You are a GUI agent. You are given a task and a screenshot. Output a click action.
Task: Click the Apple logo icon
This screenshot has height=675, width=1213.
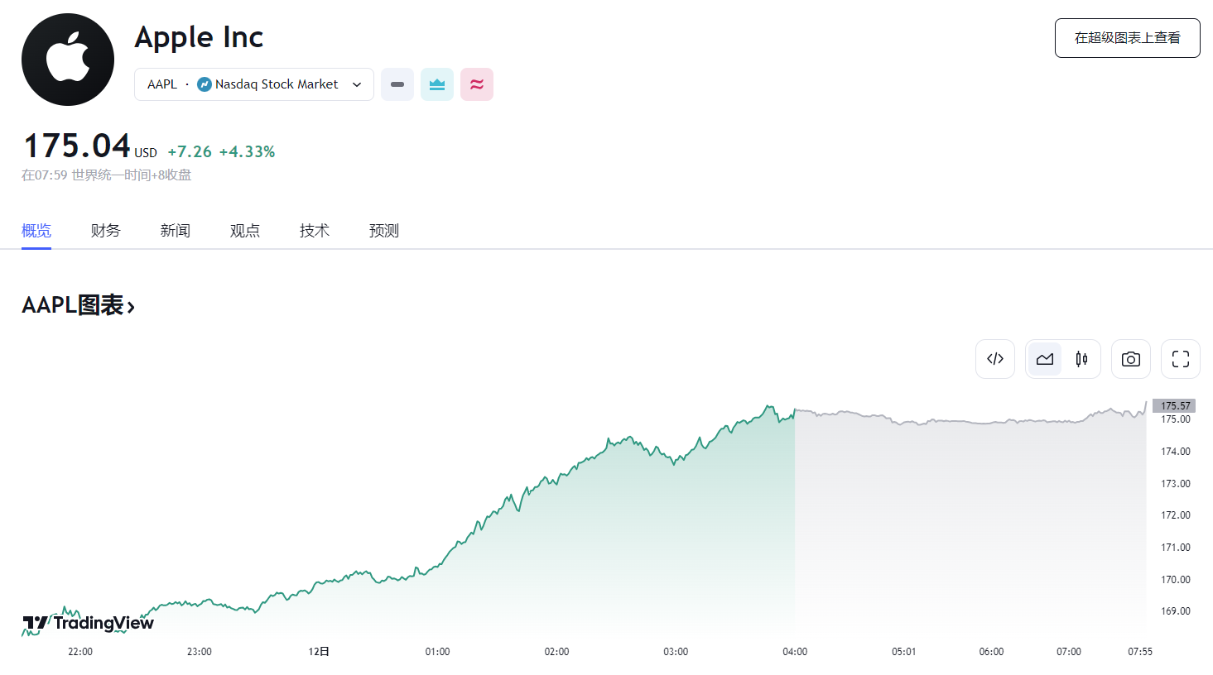click(x=68, y=60)
